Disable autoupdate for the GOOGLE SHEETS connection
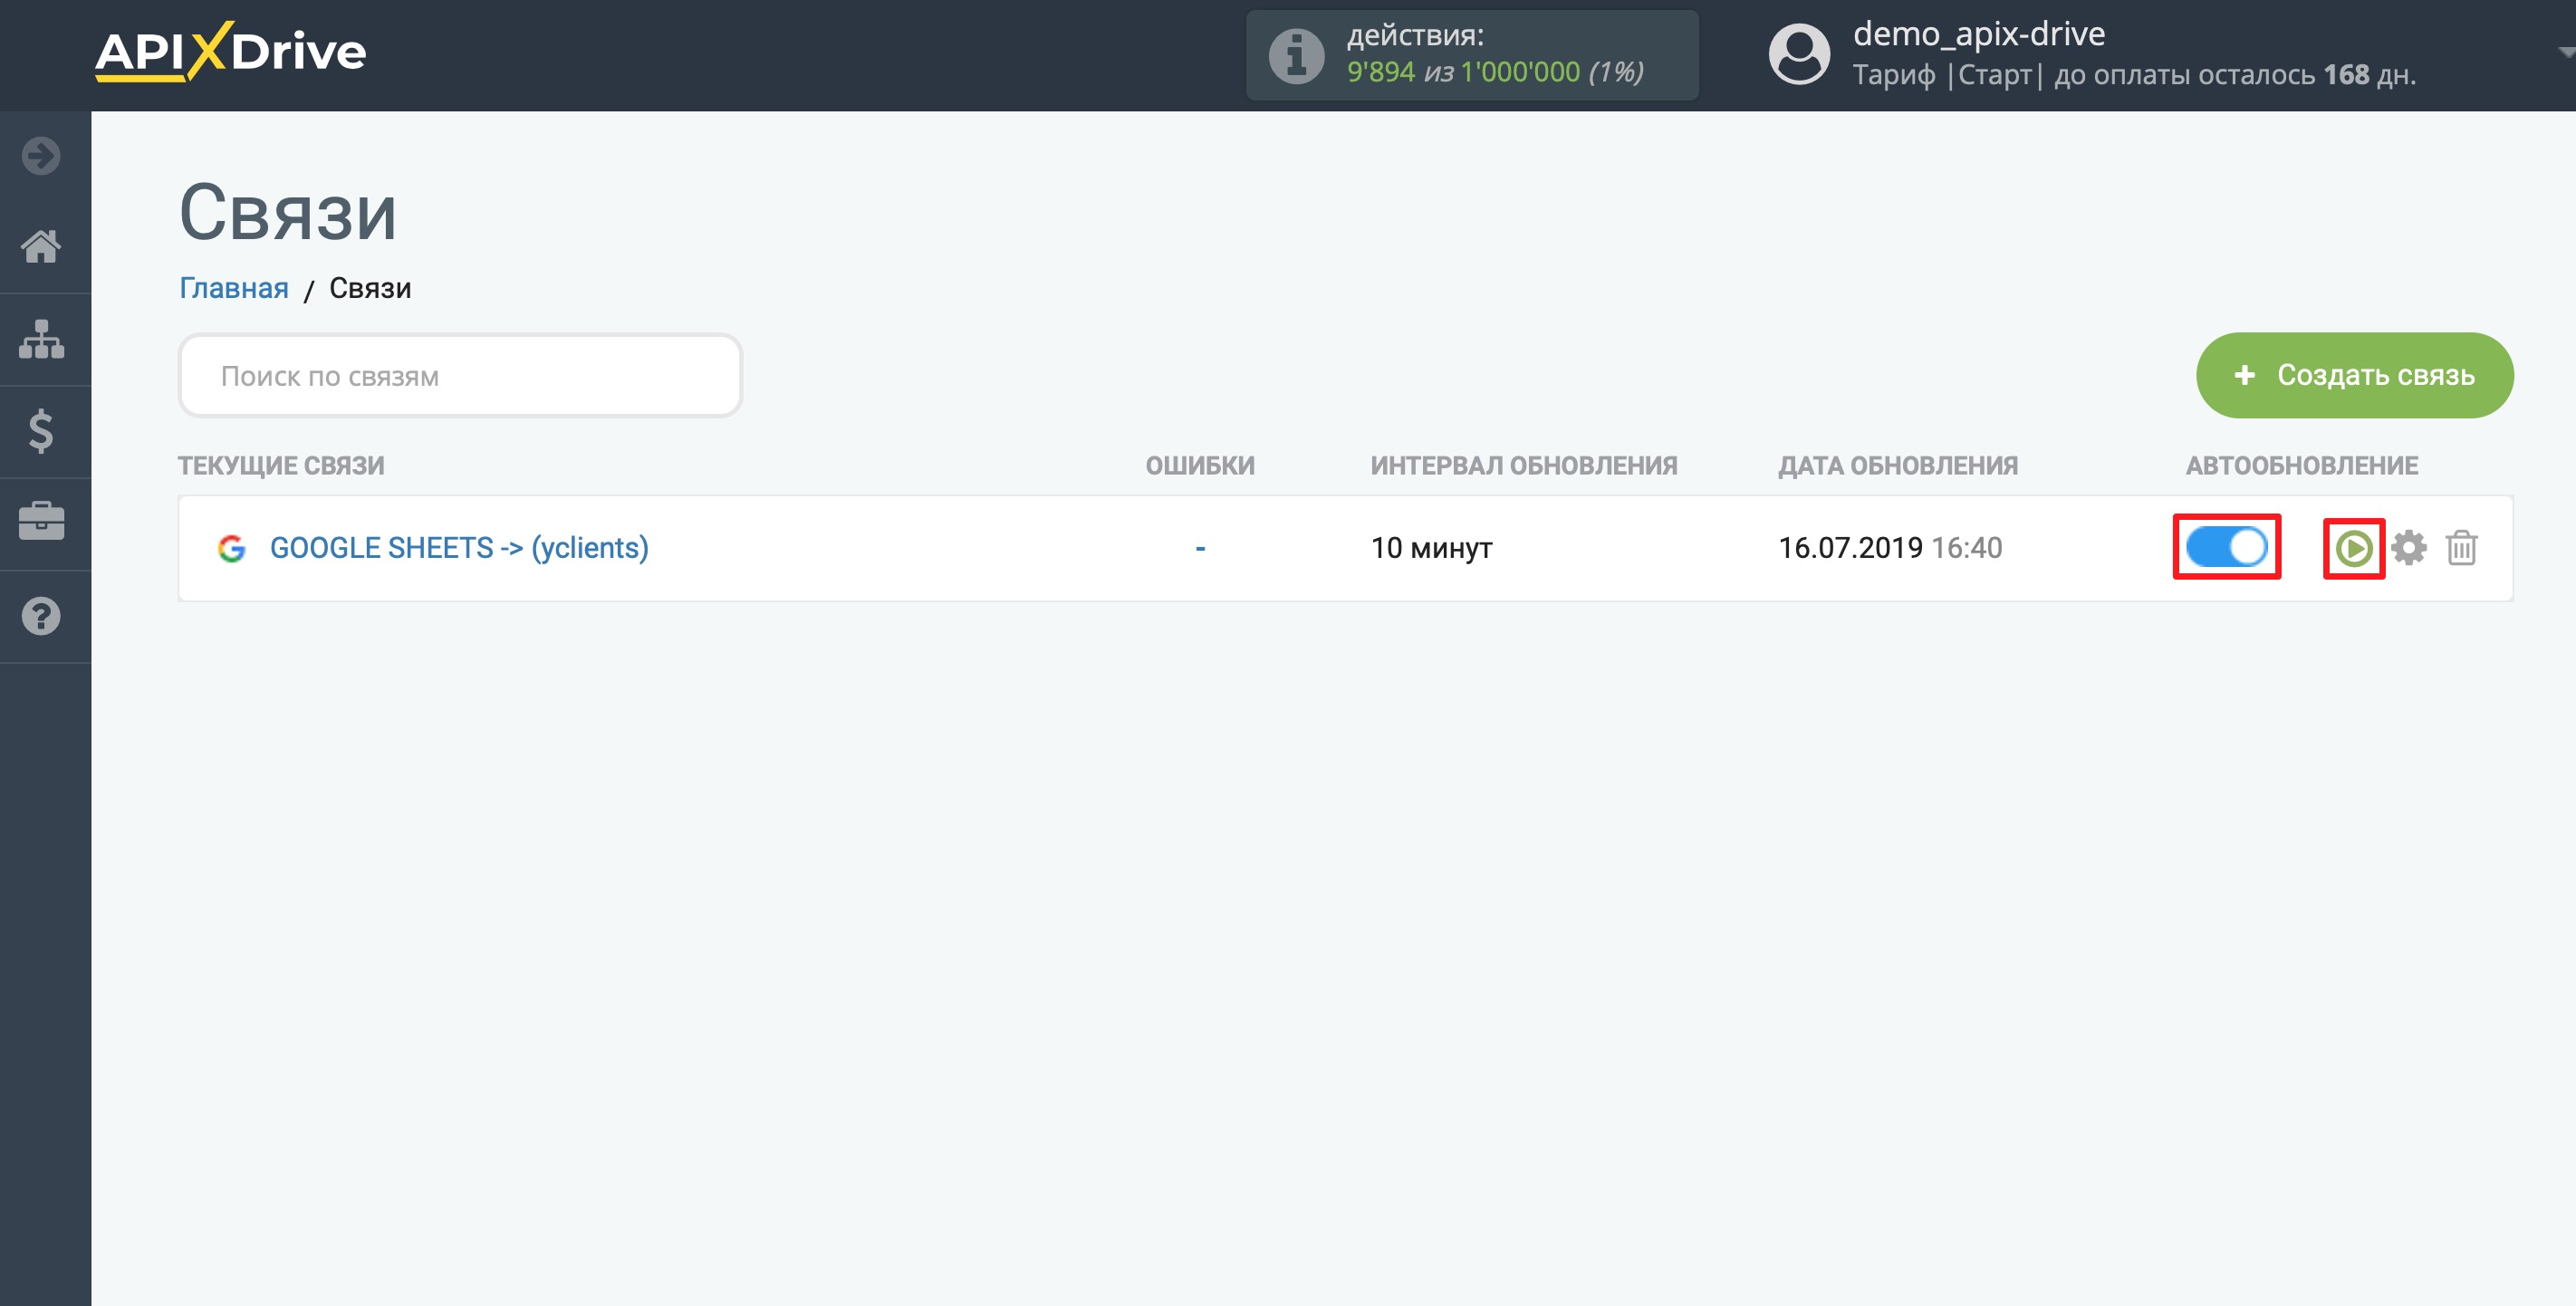This screenshot has height=1306, width=2576. (2226, 548)
